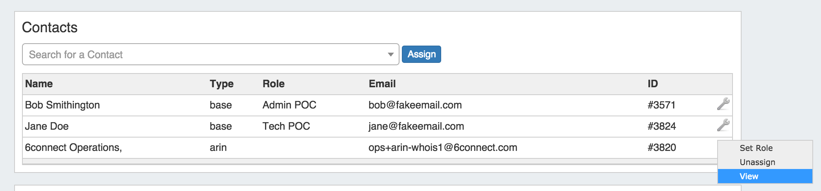Select Unassign in the context menu
Image resolution: width=821 pixels, height=191 pixels.
point(757,162)
